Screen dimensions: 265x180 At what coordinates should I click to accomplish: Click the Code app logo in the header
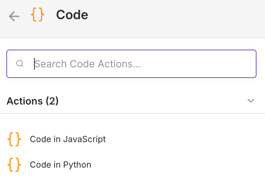tap(38, 15)
